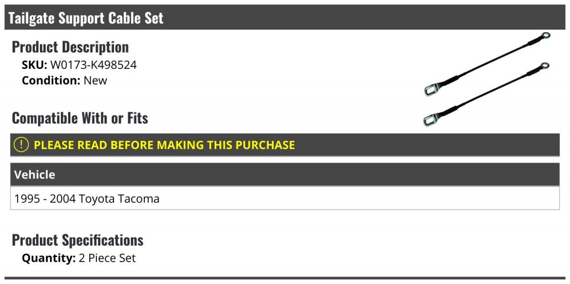
Task: Click the Compatible With or Fits heading
Action: pos(80,118)
